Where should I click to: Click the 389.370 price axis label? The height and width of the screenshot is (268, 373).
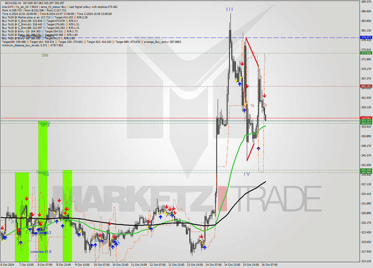tap(366, 2)
